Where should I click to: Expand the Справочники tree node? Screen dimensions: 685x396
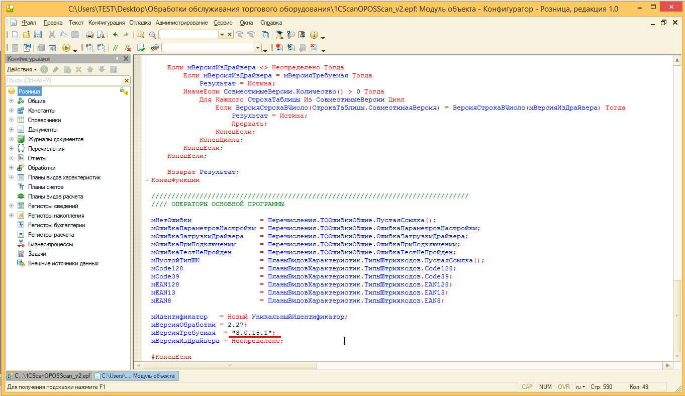point(11,120)
